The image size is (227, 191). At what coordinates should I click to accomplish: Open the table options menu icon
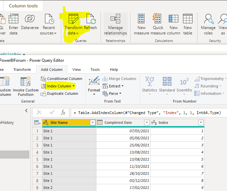37,122
